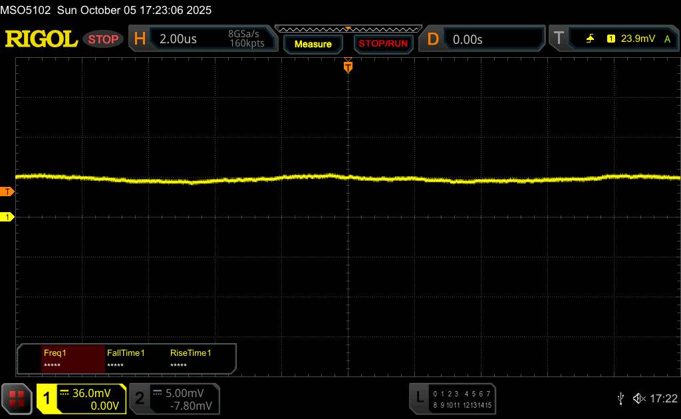The image size is (681, 419).
Task: Enable channel 2 with its gray button
Action: (x=140, y=398)
